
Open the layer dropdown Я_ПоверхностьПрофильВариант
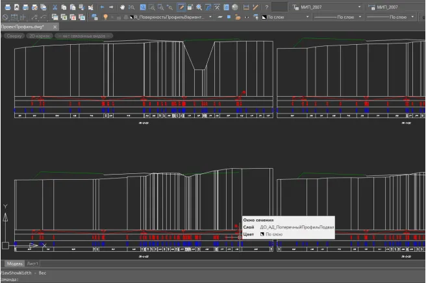pyautogui.click(x=171, y=18)
